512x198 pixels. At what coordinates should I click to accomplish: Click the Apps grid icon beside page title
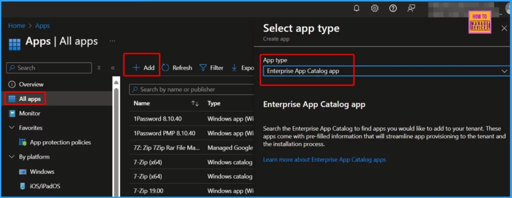(x=14, y=44)
